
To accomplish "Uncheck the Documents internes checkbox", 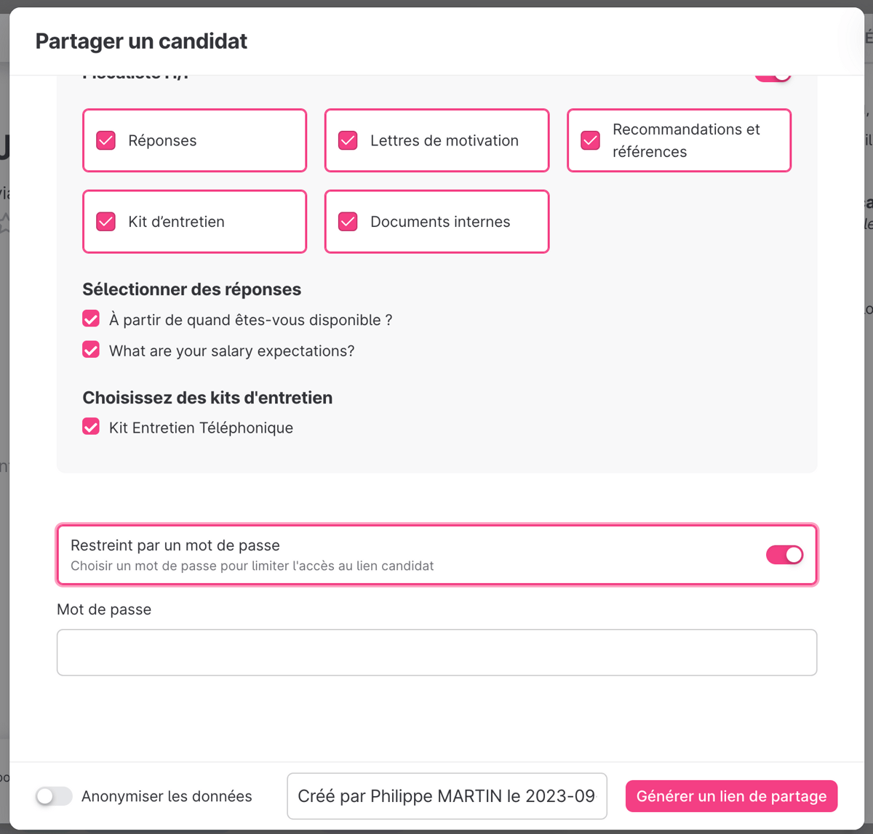I will [x=348, y=222].
